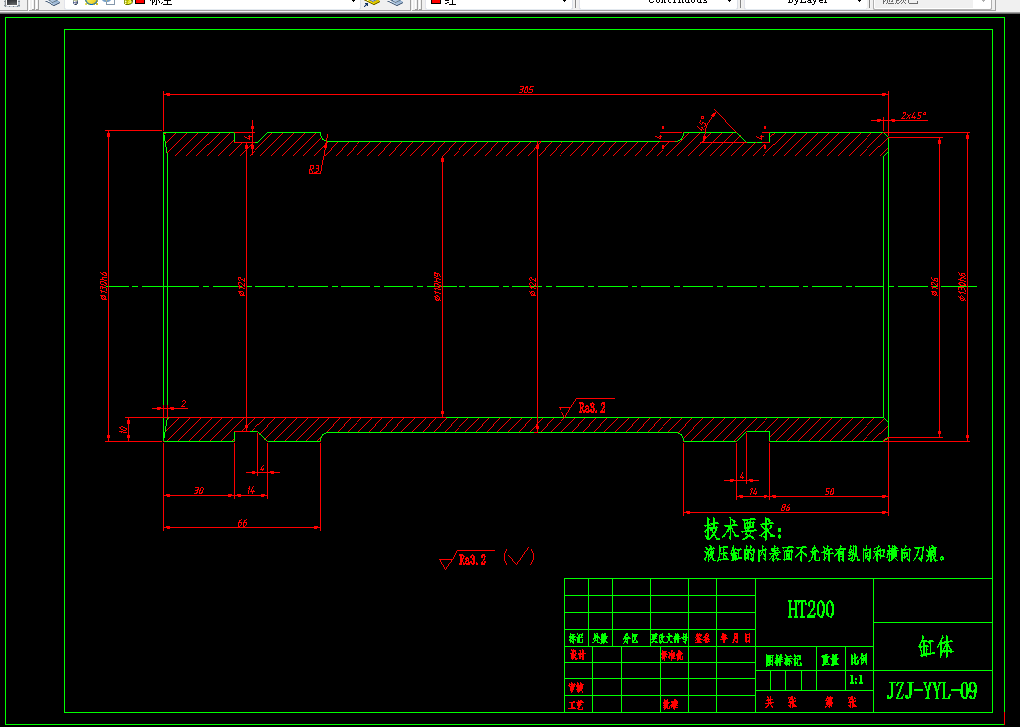The height and width of the screenshot is (727, 1020).
Task: Select the Ra3.2 roughness symbol on the bore
Action: coord(585,408)
